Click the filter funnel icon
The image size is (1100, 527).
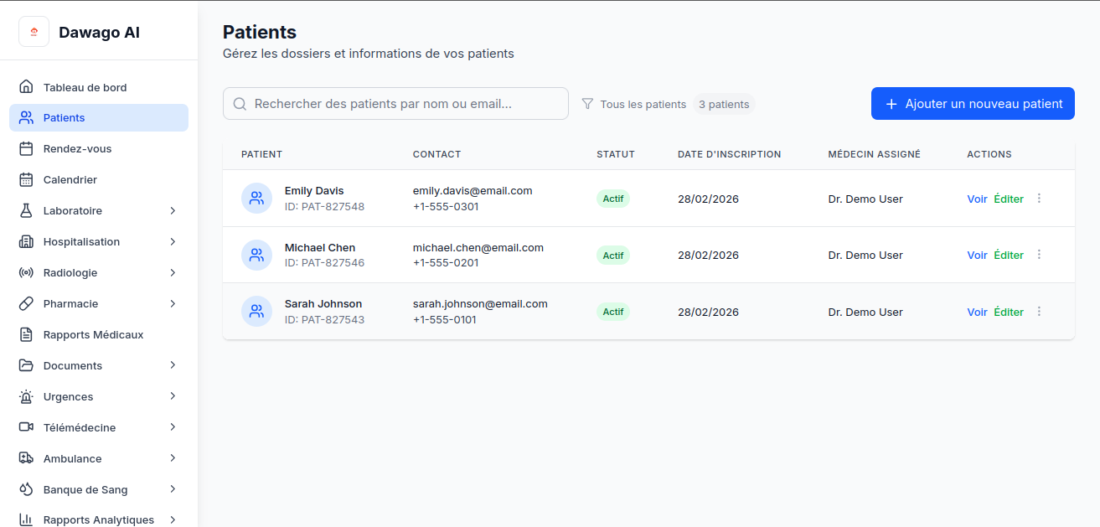(587, 104)
